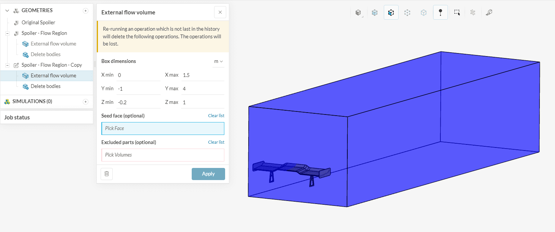Open the view cube render mode icon
The width and height of the screenshot is (555, 232).
(x=358, y=13)
